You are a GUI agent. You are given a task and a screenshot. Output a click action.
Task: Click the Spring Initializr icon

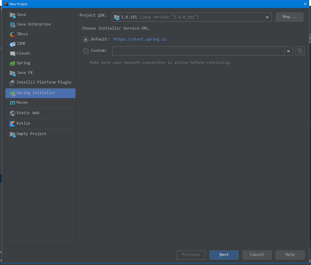click(12, 94)
